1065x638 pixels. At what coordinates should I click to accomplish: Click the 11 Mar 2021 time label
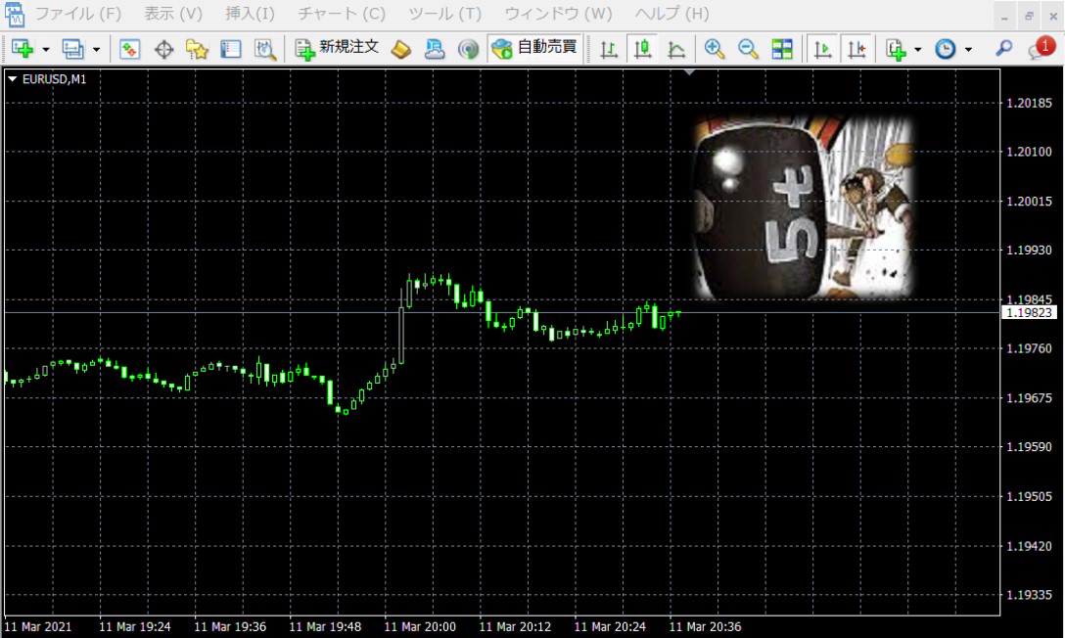point(38,627)
